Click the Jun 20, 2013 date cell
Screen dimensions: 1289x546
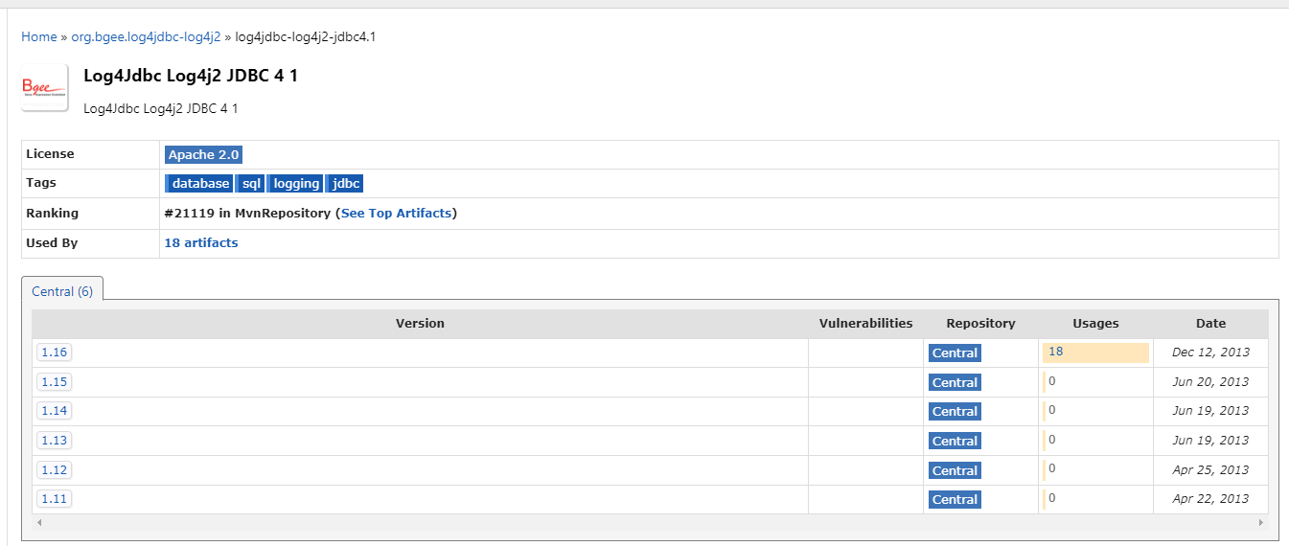point(1210,381)
